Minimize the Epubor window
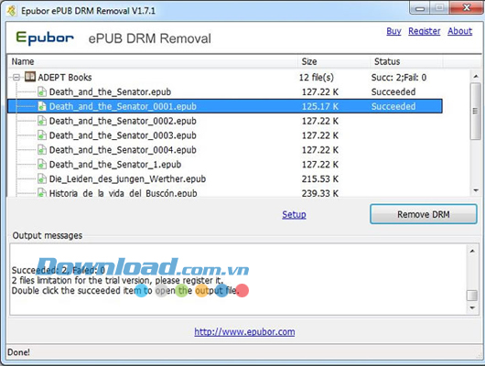Viewport: 485px width, 366px height. click(x=420, y=8)
